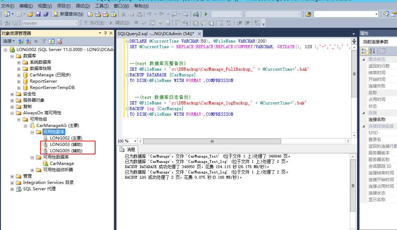397x230 pixels.
Task: Click the 执行(X) execute button
Action: pos(94,23)
